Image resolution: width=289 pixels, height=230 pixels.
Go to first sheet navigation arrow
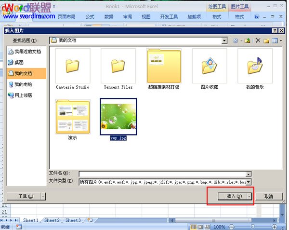pyautogui.click(x=1, y=220)
